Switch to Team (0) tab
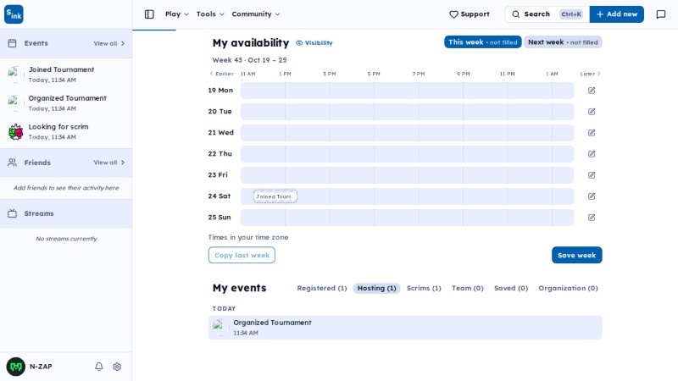Viewport: 678px width, 381px height. (x=468, y=288)
